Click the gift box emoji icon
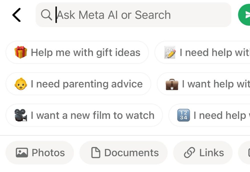250x172 pixels. tap(21, 52)
